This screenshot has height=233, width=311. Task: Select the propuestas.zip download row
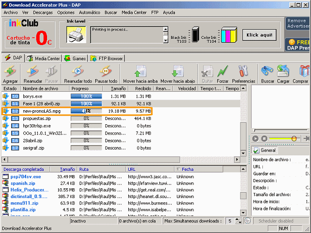coord(36,118)
